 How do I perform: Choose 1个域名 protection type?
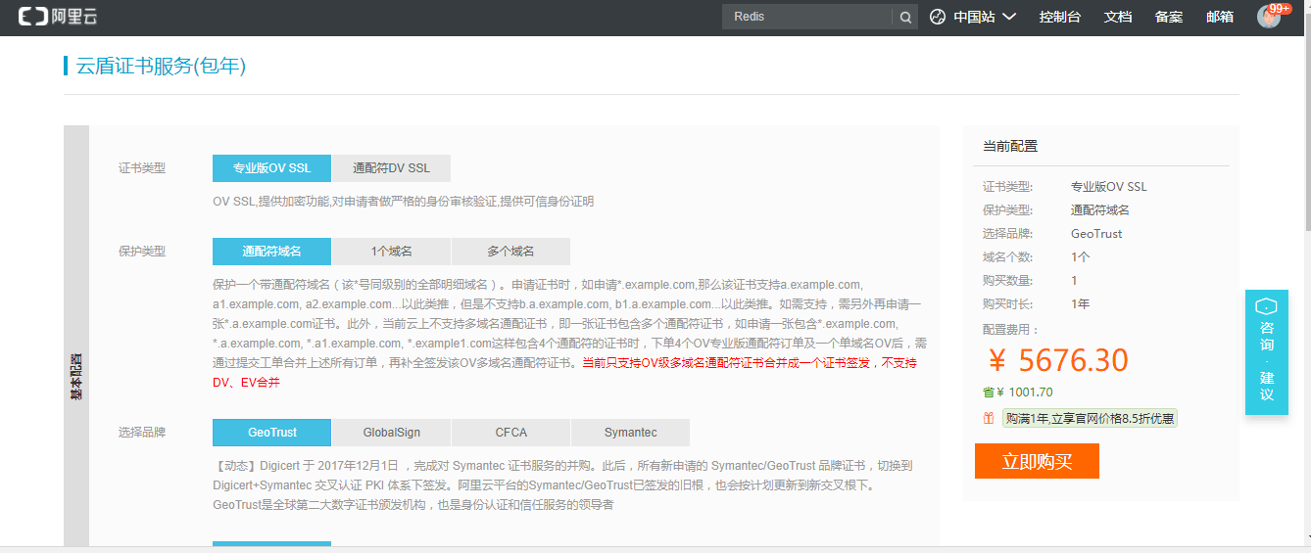391,252
